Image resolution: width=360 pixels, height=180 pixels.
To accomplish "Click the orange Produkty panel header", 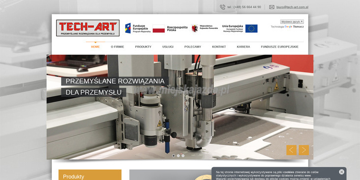I will point(90,175).
